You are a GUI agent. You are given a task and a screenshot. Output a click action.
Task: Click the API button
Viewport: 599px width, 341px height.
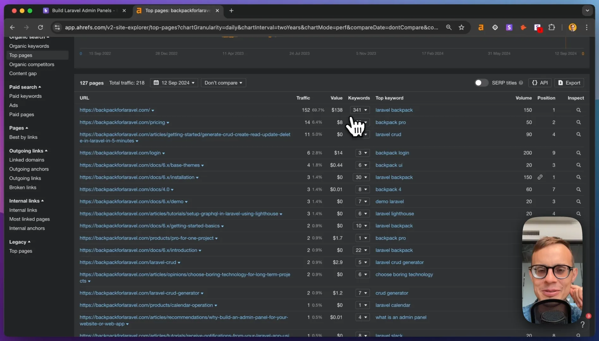point(540,83)
